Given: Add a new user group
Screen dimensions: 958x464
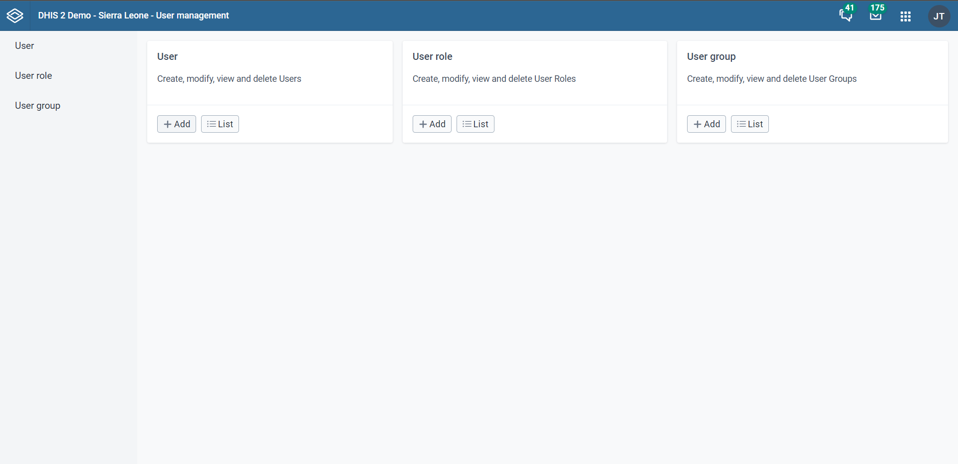Looking at the screenshot, I should pos(706,124).
